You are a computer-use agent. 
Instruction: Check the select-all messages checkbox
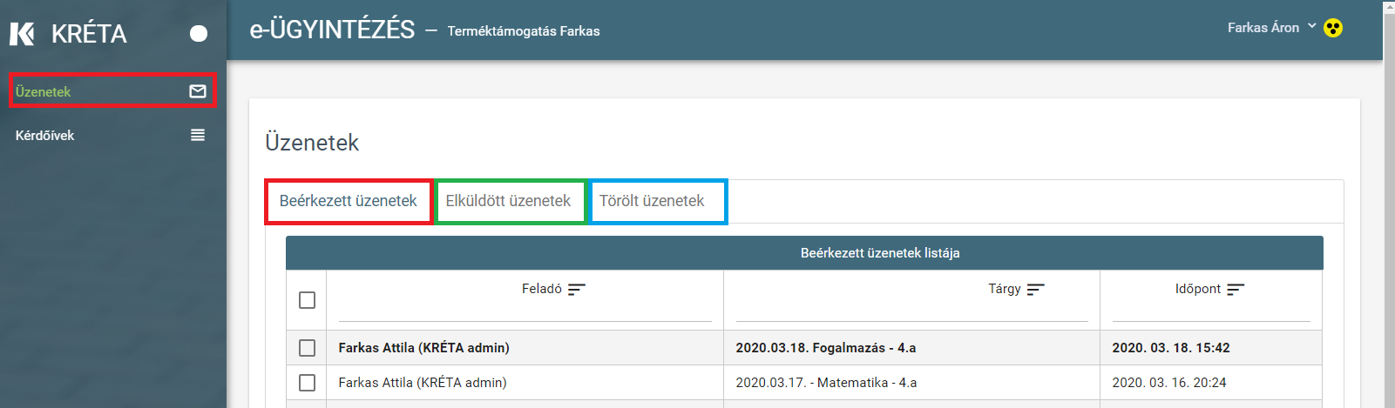[x=307, y=300]
